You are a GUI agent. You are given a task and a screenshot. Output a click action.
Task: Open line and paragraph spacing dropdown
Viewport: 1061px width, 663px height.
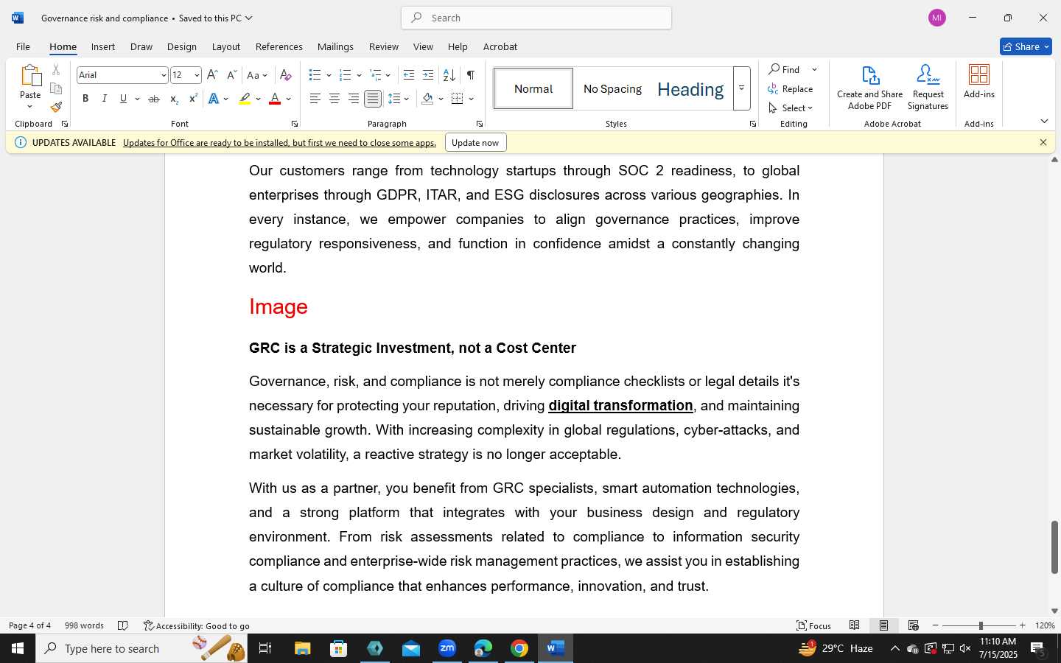click(x=399, y=99)
